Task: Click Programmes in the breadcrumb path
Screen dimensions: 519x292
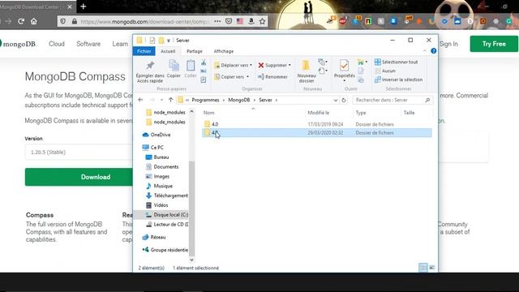Action: pyautogui.click(x=205, y=100)
